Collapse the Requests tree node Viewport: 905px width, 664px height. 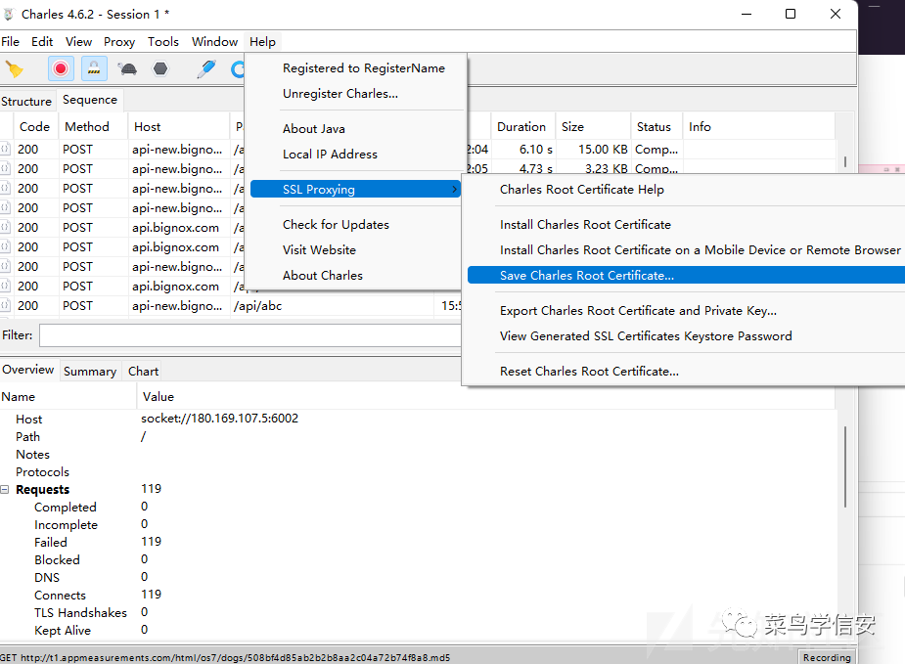tap(6, 490)
